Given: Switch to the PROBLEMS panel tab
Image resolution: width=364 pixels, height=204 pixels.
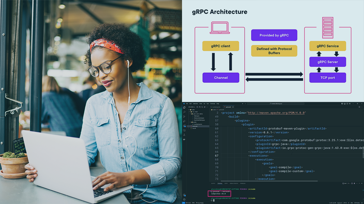Looking at the screenshot, I should coord(243,183).
